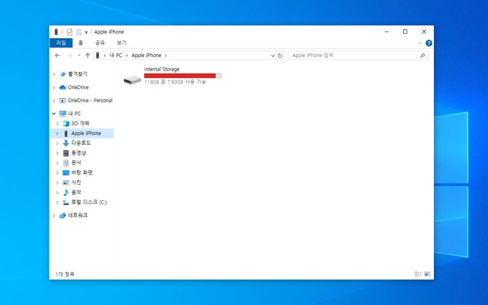488x305 pixels.
Task: Select OneDrive - Personal in sidebar
Action: 90,100
